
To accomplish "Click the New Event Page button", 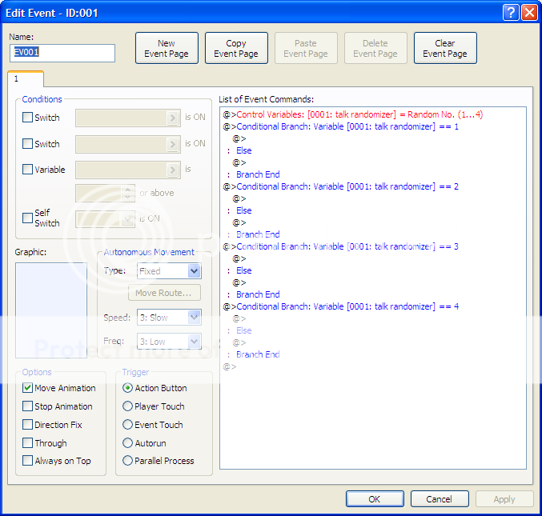I will coord(167,48).
